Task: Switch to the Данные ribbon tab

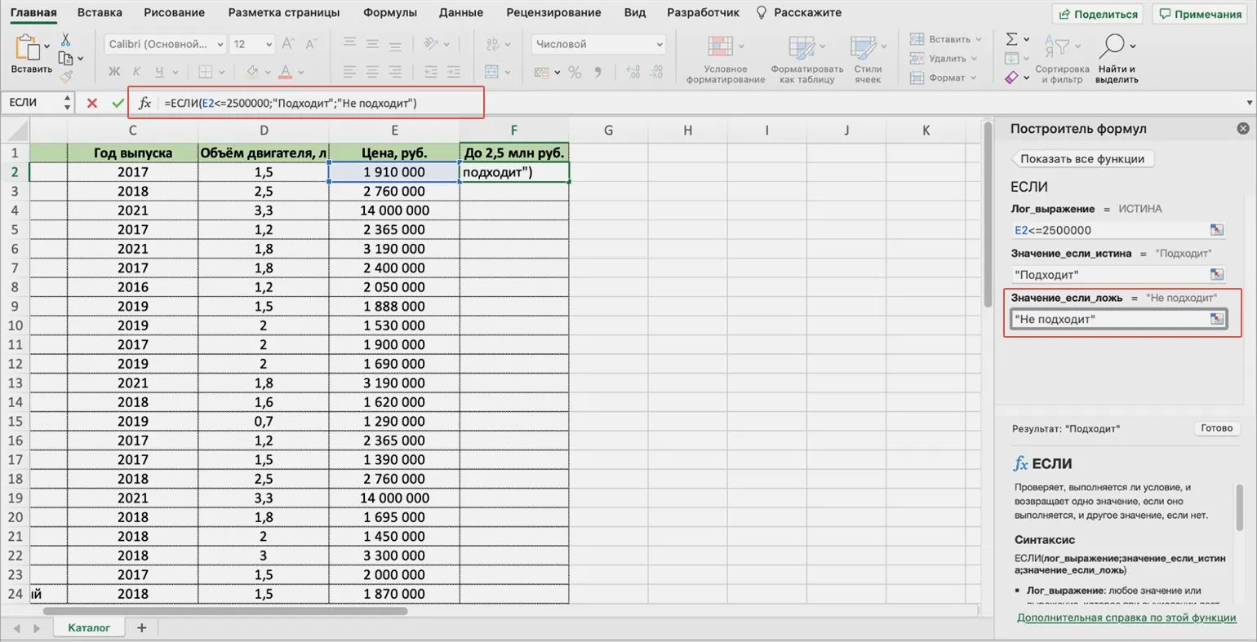Action: (x=460, y=12)
